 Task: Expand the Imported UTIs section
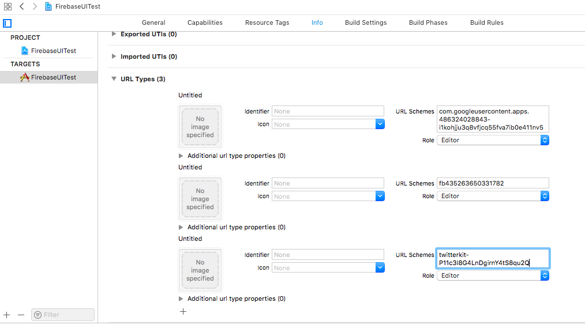click(113, 56)
